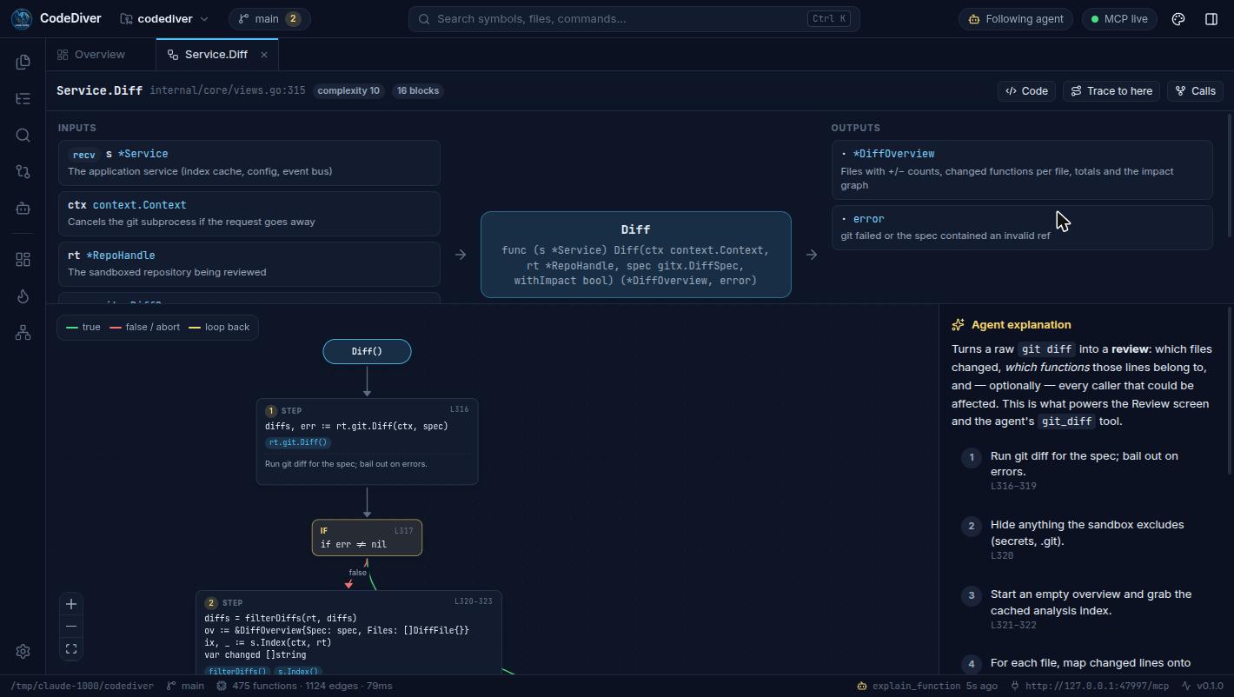Select the rt *RepoHandle input card
The width and height of the screenshot is (1234, 697).
tap(249, 264)
